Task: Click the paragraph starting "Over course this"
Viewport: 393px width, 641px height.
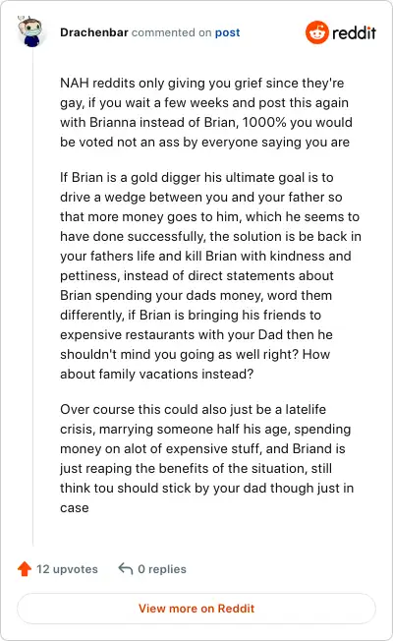Action: tap(206, 458)
